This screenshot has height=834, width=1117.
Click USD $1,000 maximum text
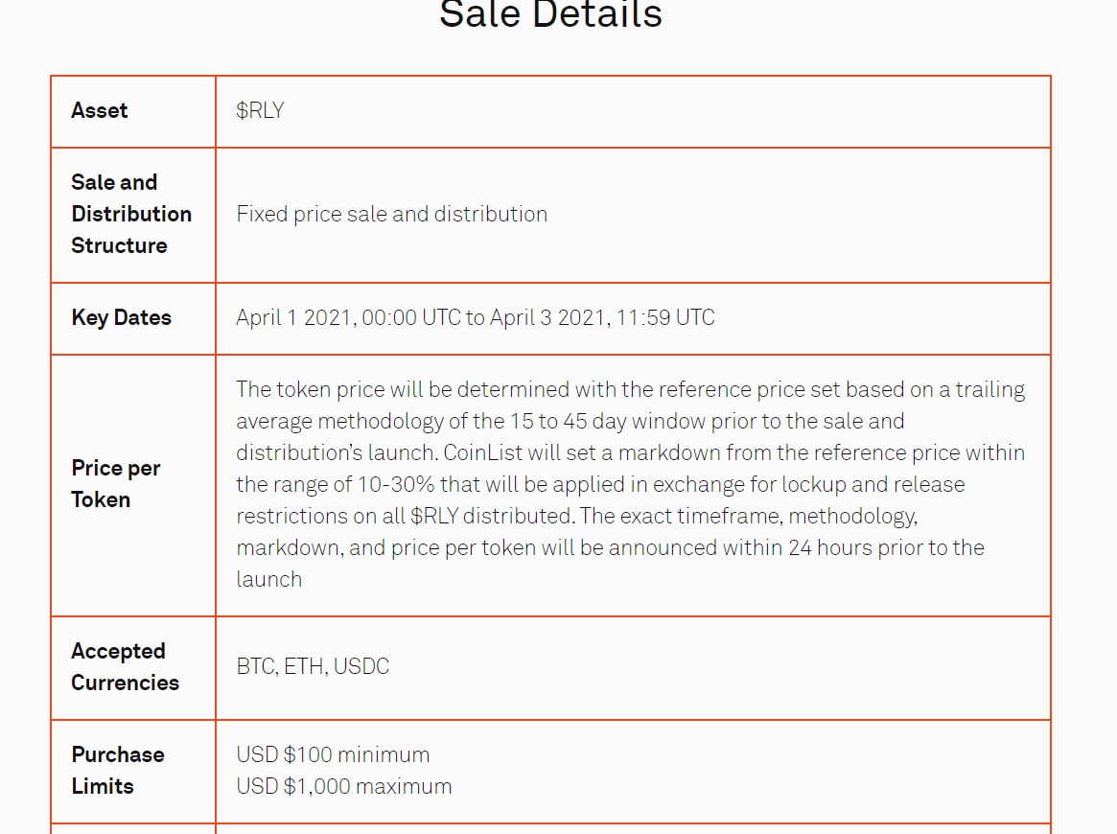point(344,786)
